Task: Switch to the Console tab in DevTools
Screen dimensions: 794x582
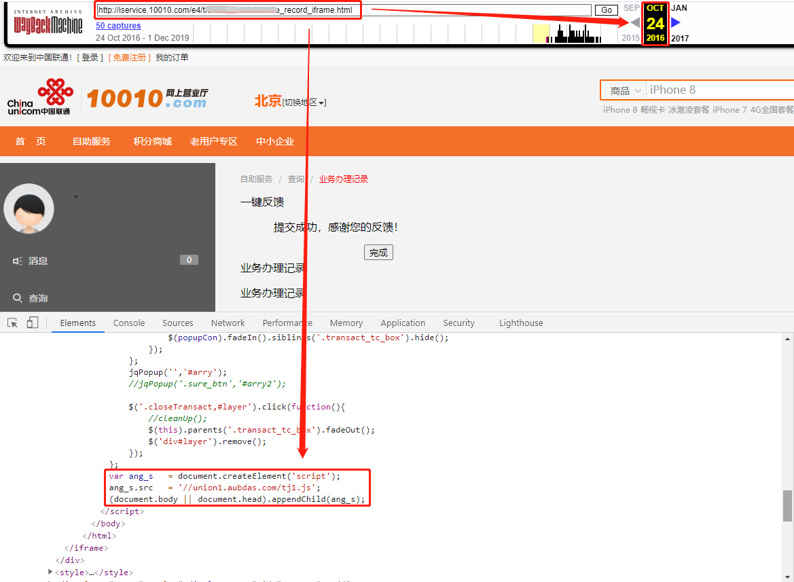Action: [x=129, y=323]
